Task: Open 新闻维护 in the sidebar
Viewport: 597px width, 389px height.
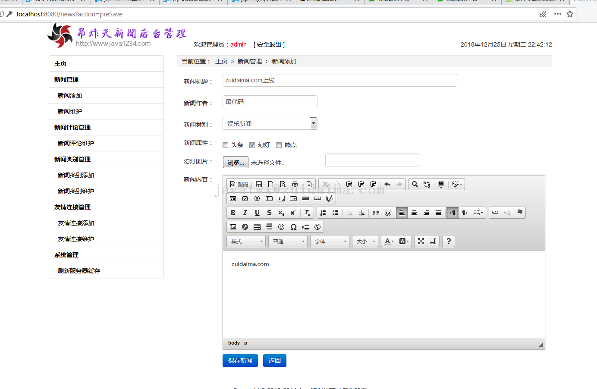Action: (x=70, y=111)
